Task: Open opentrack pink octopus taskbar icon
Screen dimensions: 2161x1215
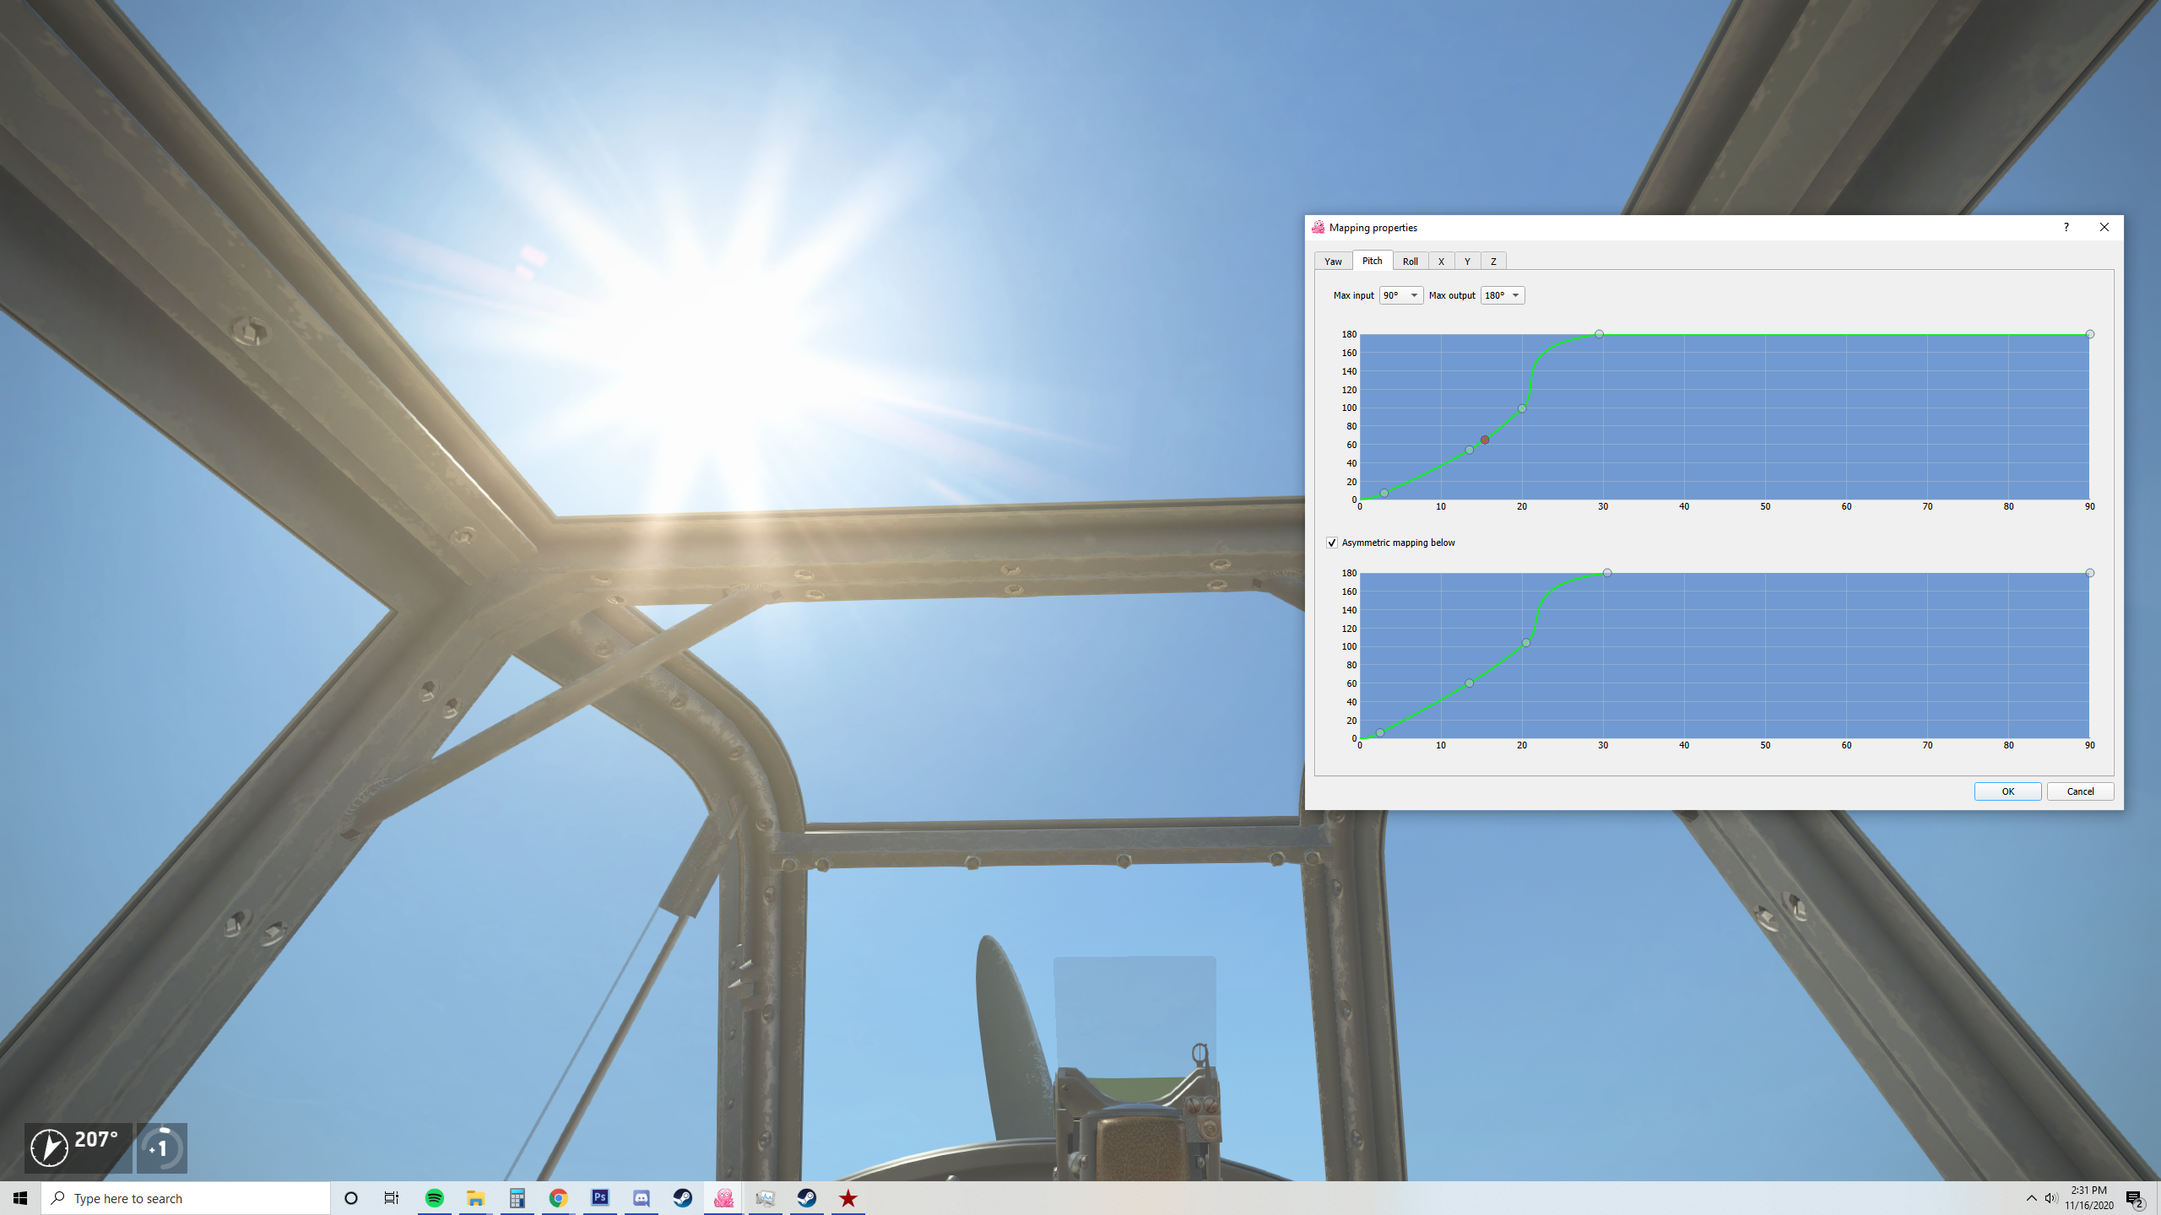Action: 724,1198
